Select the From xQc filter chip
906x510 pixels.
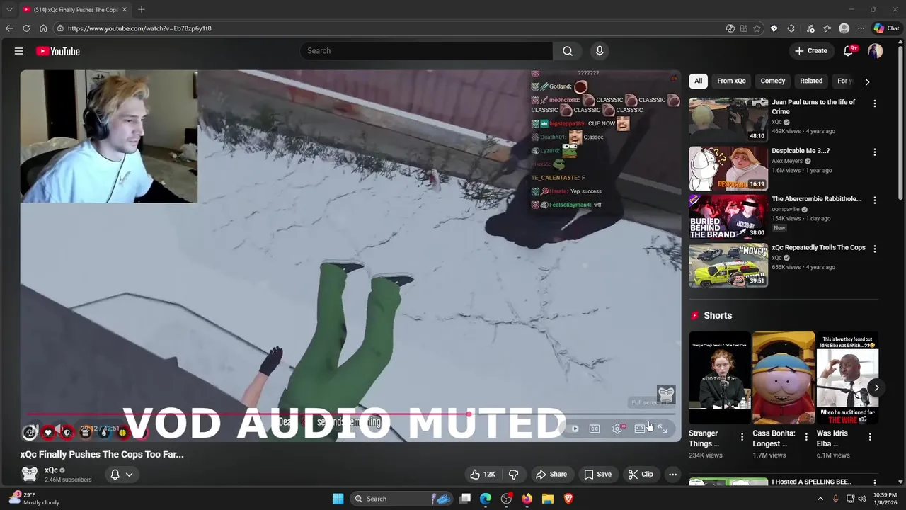click(x=731, y=81)
